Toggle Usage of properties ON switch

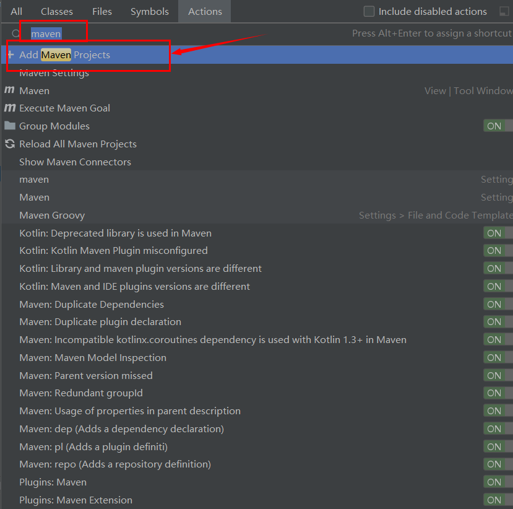498,411
